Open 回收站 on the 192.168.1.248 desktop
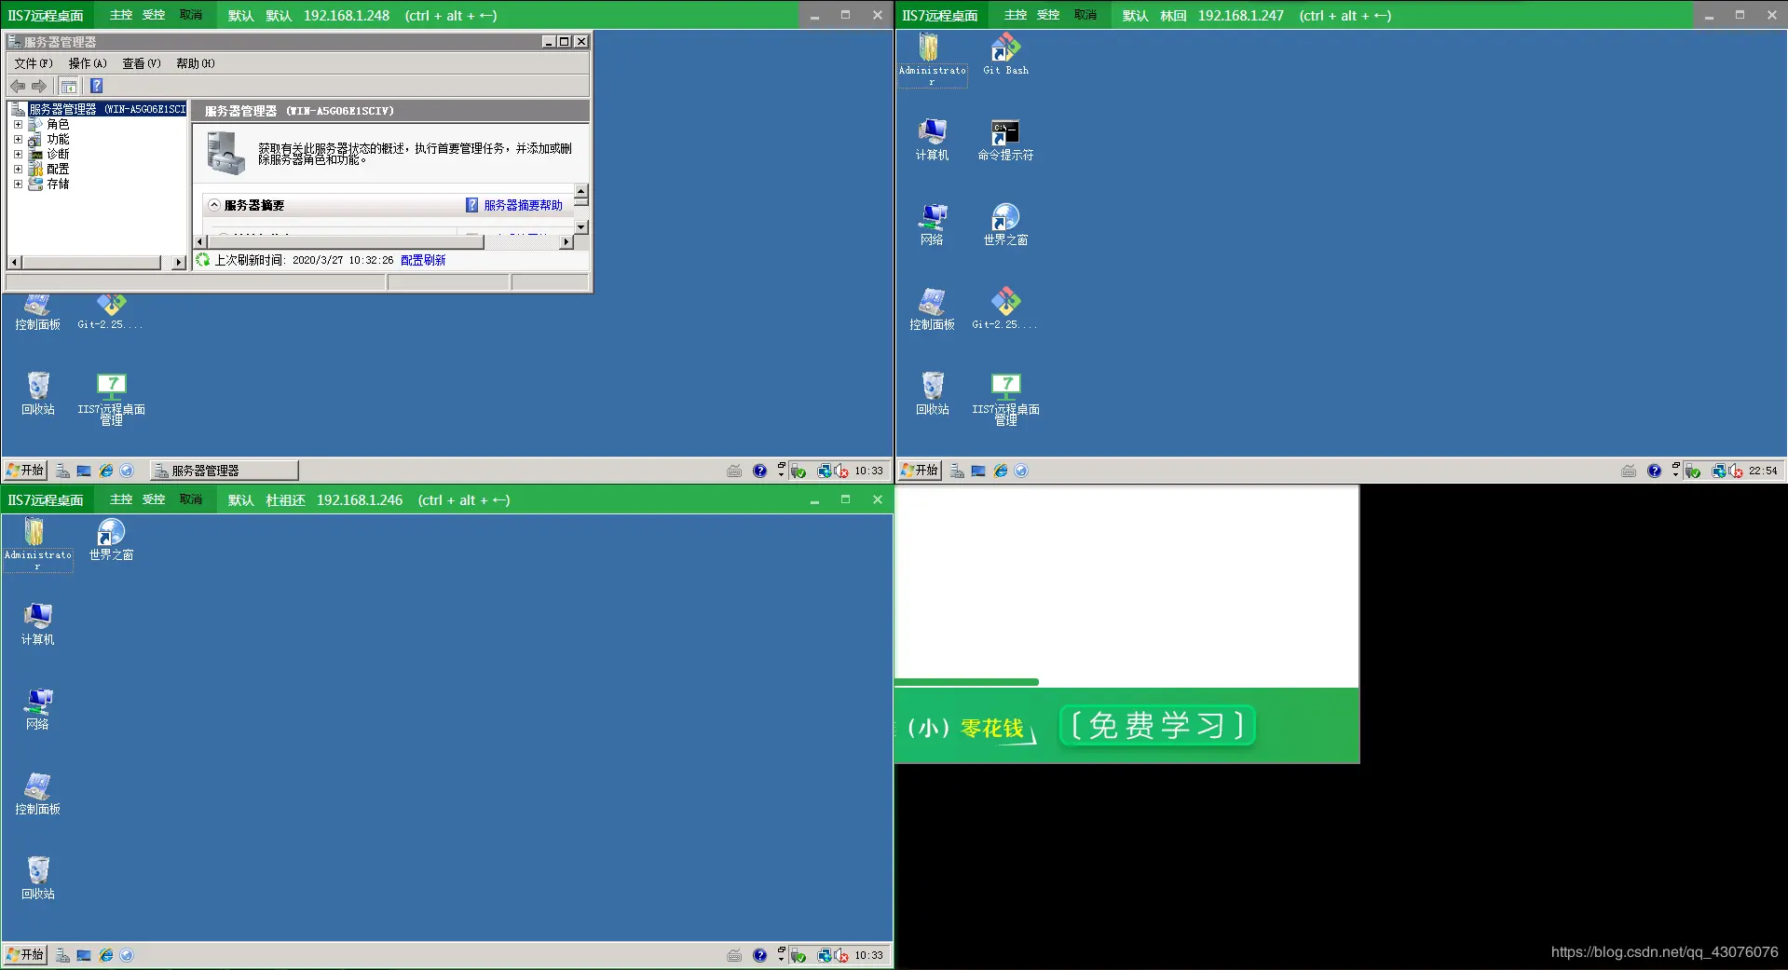1788x970 pixels. 38,393
